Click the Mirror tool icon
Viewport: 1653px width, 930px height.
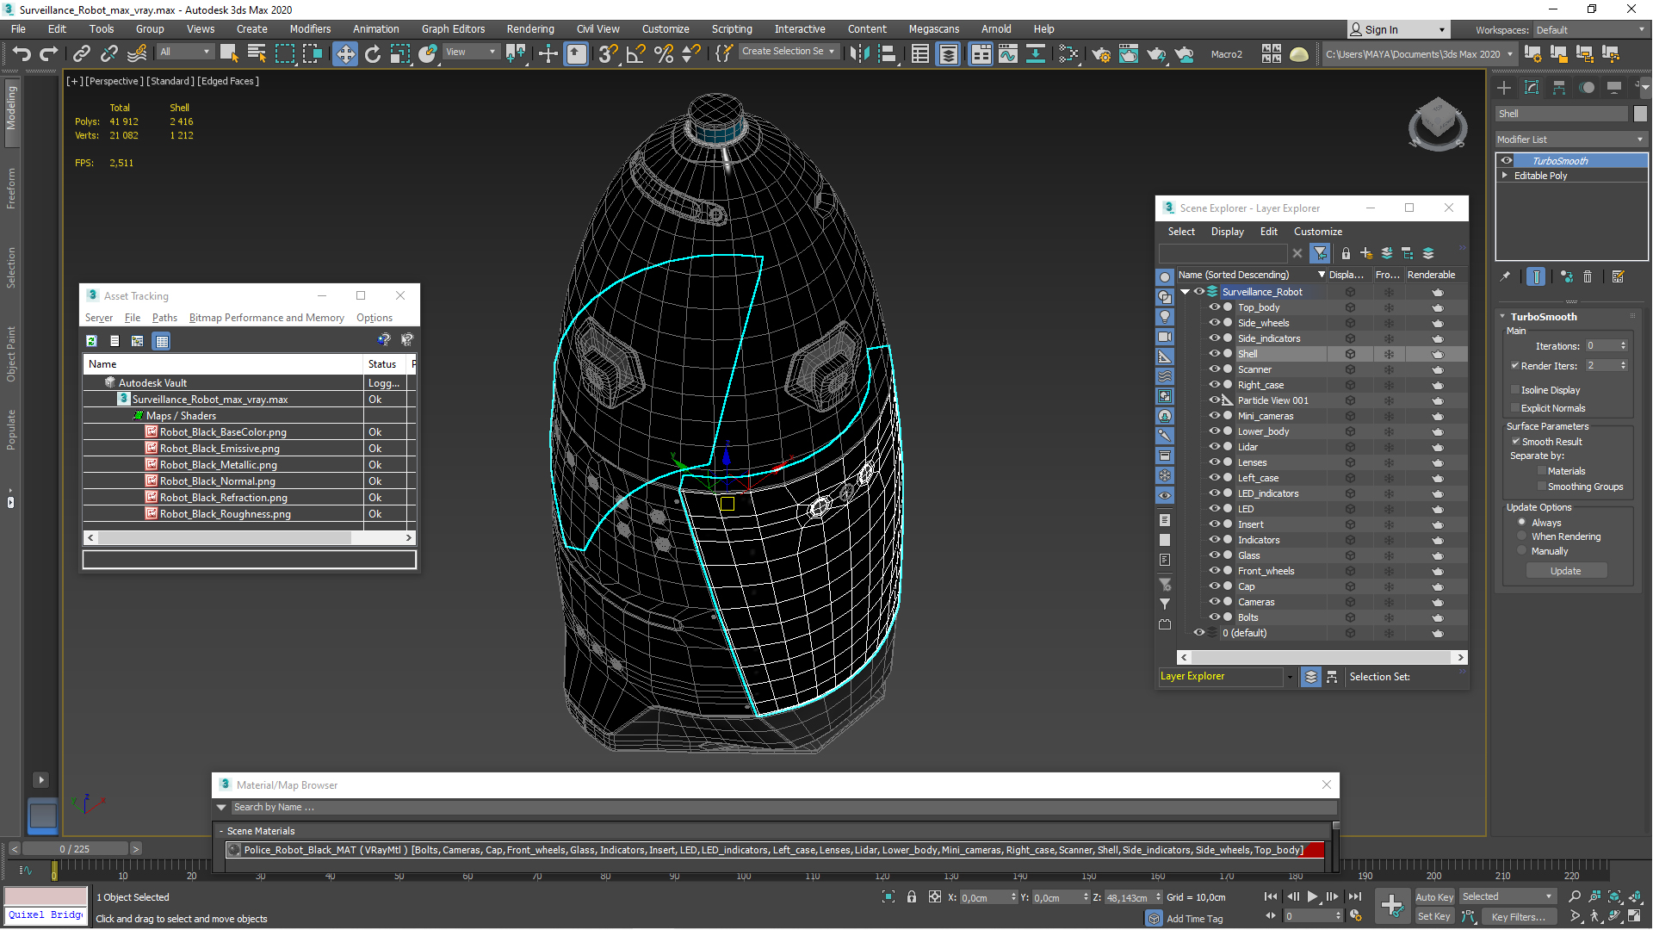(858, 53)
